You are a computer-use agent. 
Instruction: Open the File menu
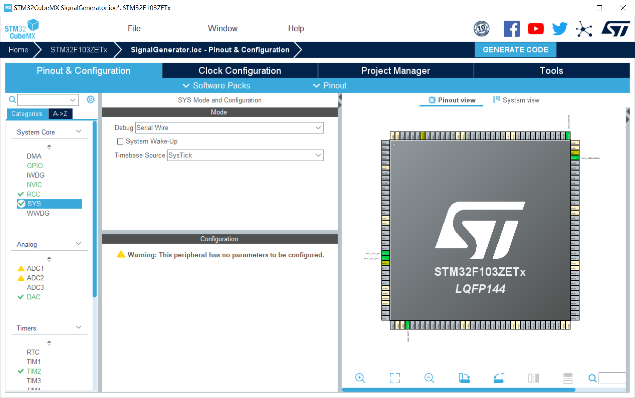click(x=134, y=28)
